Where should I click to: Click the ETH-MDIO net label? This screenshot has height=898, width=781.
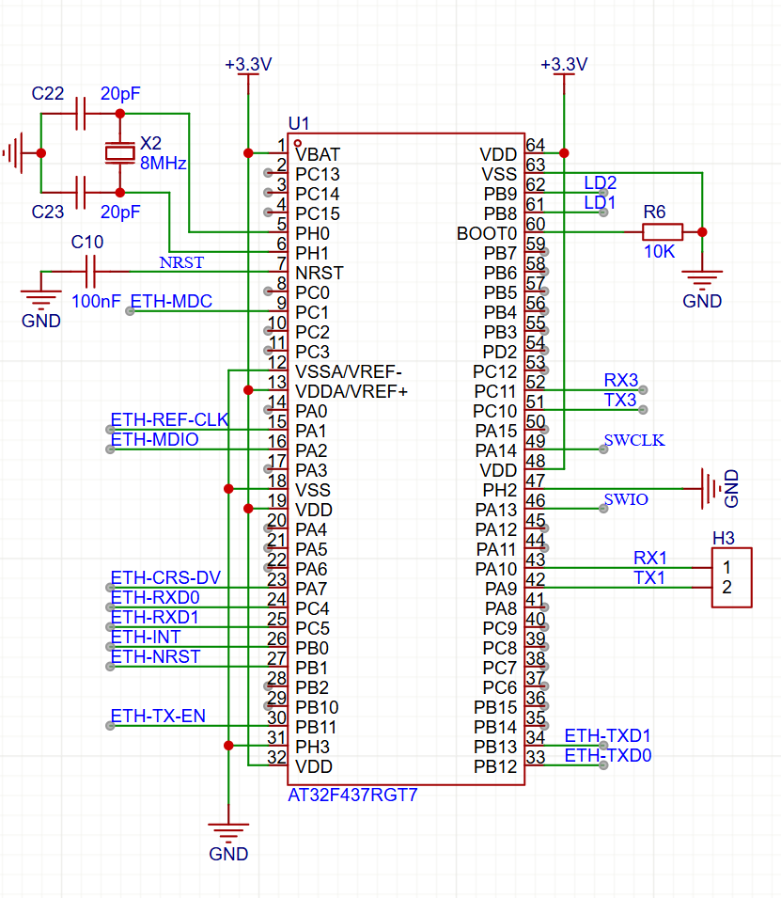pyautogui.click(x=154, y=439)
